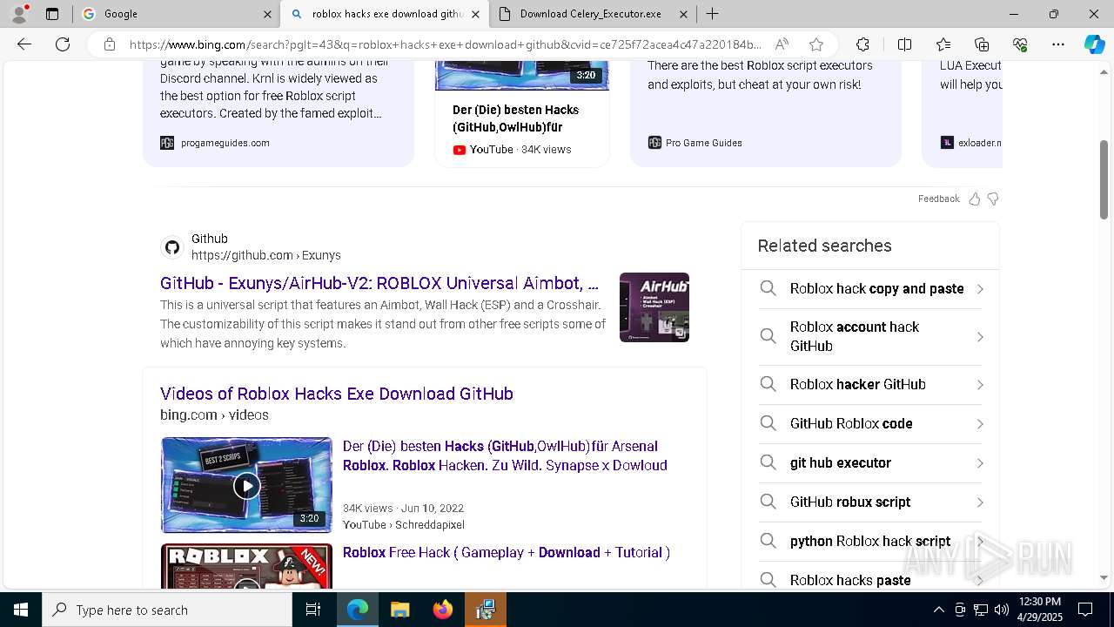The width and height of the screenshot is (1114, 627).
Task: Add this page to favorites star
Action: coord(816,44)
